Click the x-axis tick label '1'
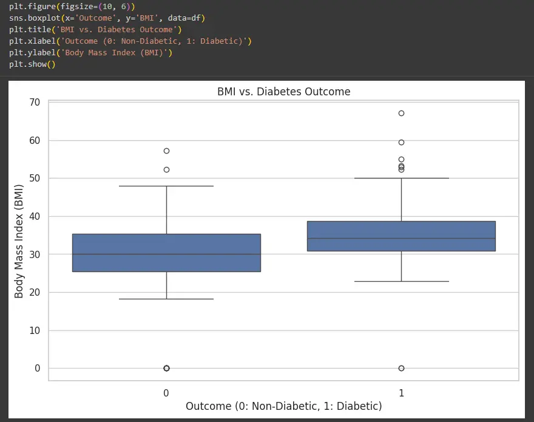 click(x=401, y=393)
